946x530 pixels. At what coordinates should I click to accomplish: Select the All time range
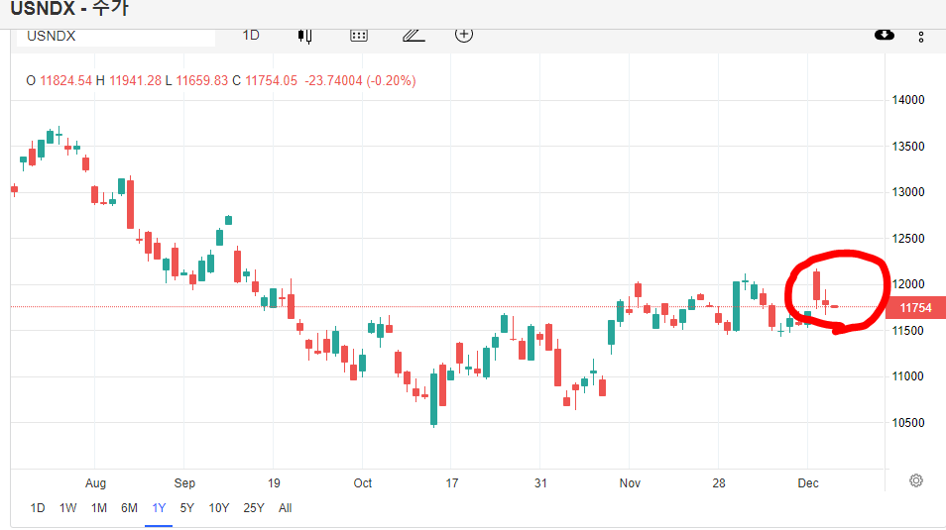point(286,507)
